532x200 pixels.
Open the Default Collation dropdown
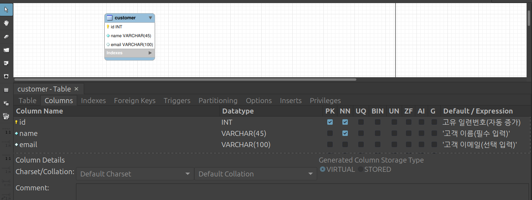[x=256, y=174]
